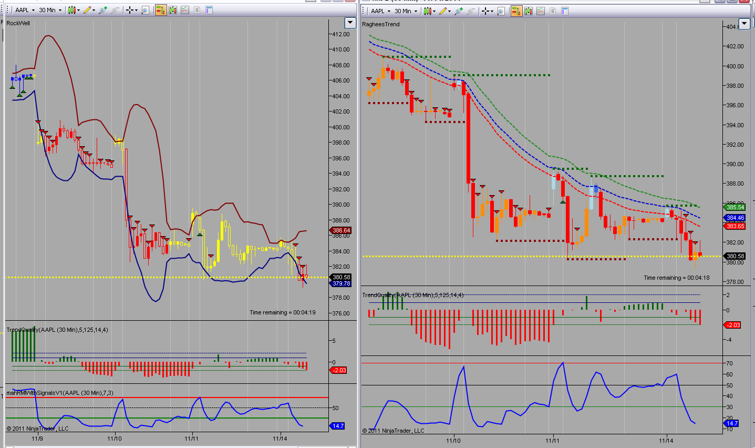755x448 pixels.
Task: Click the TrendQuality label in the RockWell chart
Action: pos(57,330)
